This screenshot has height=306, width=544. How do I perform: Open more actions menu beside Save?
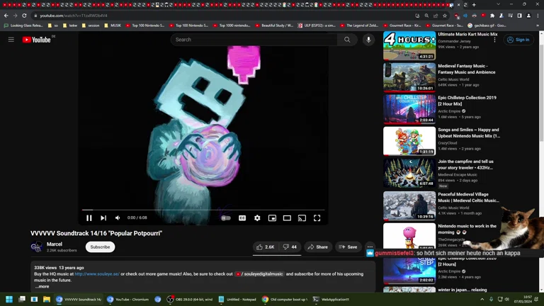pos(370,247)
